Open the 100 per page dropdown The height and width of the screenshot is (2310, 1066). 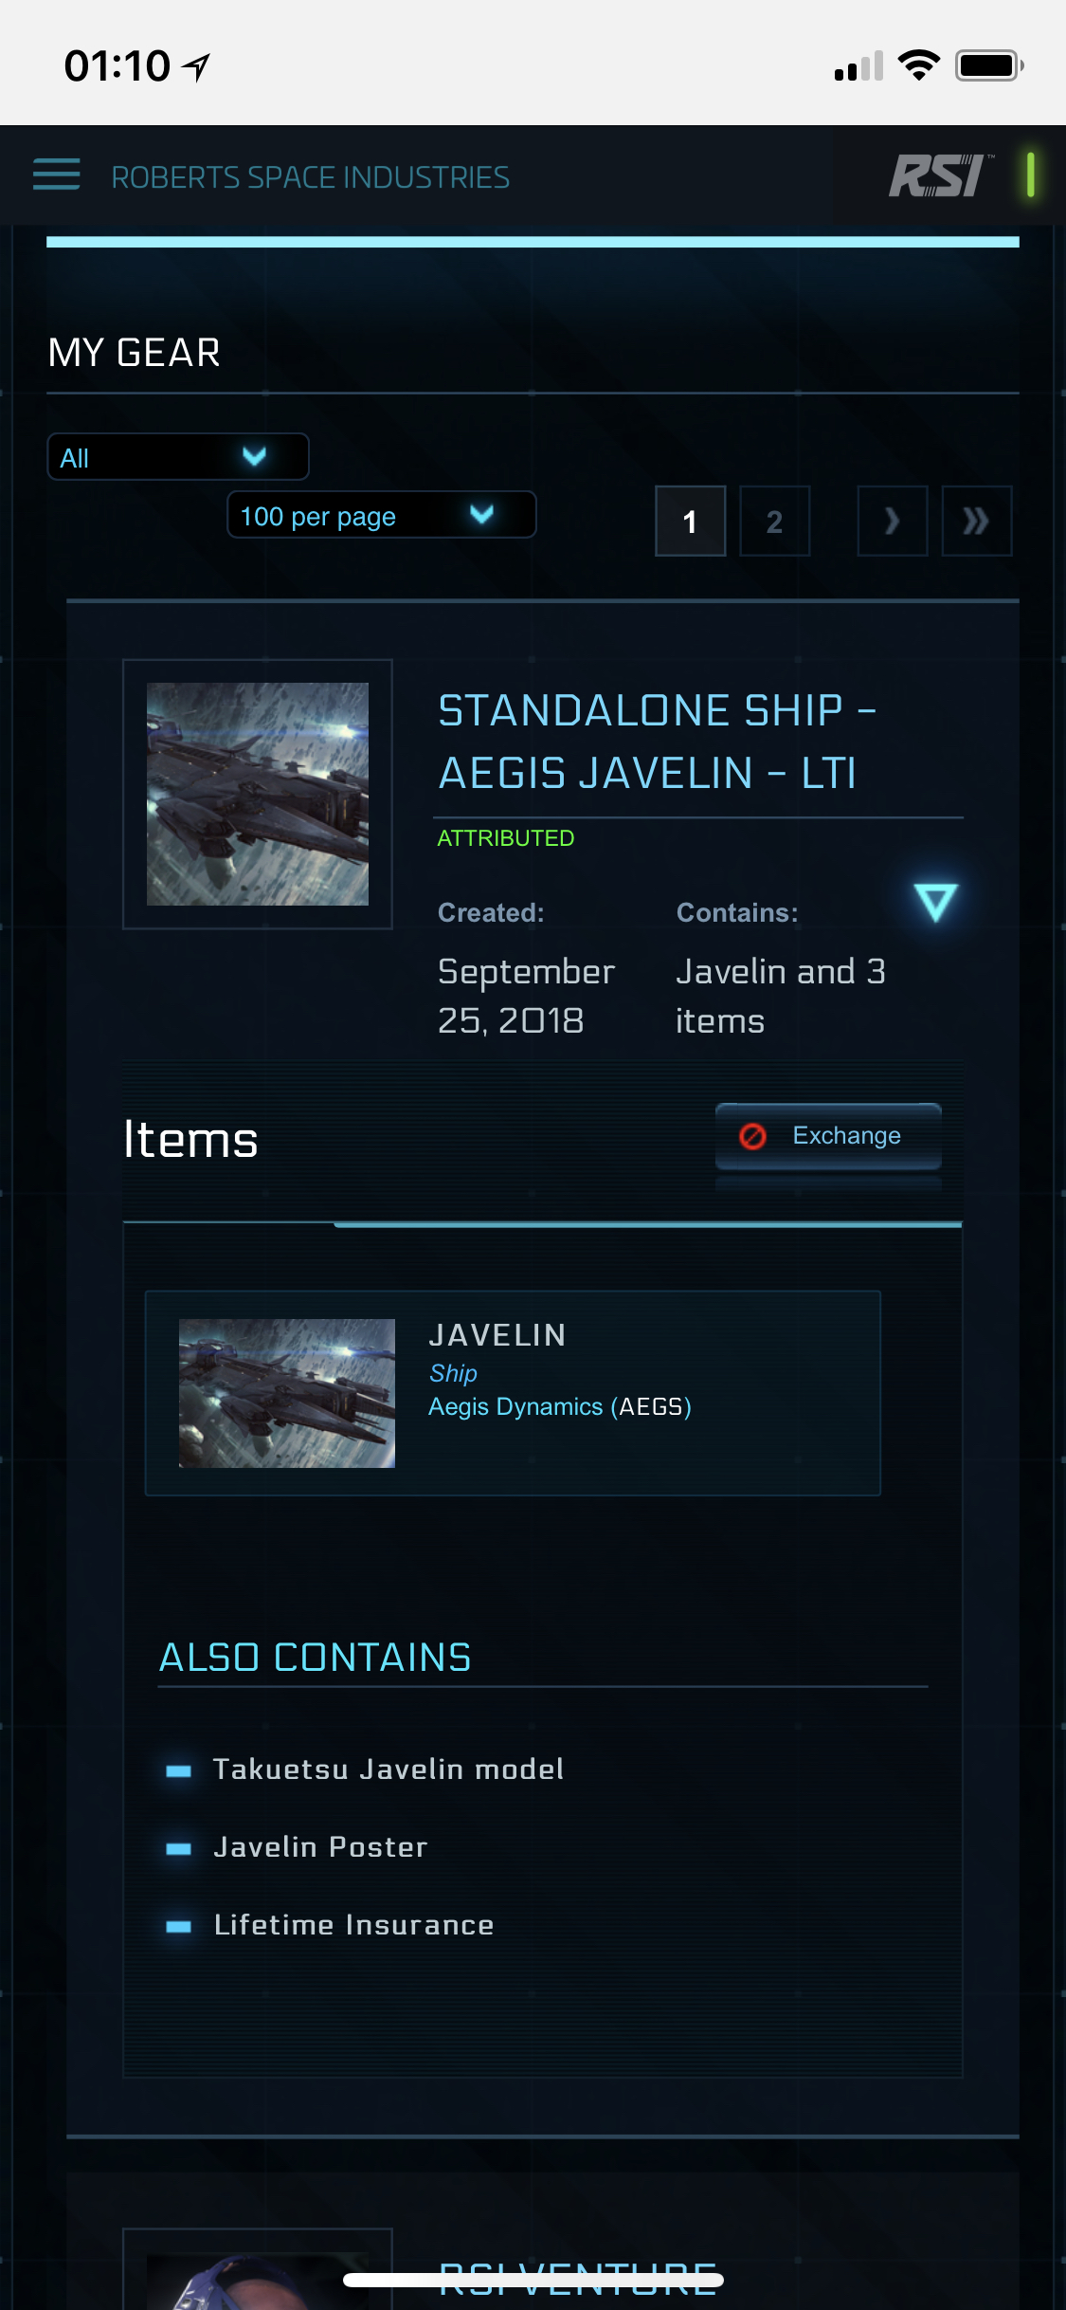pos(381,516)
